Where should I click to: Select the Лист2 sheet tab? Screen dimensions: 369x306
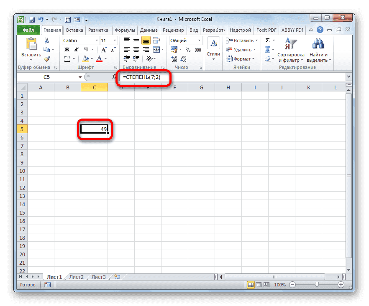pos(76,276)
